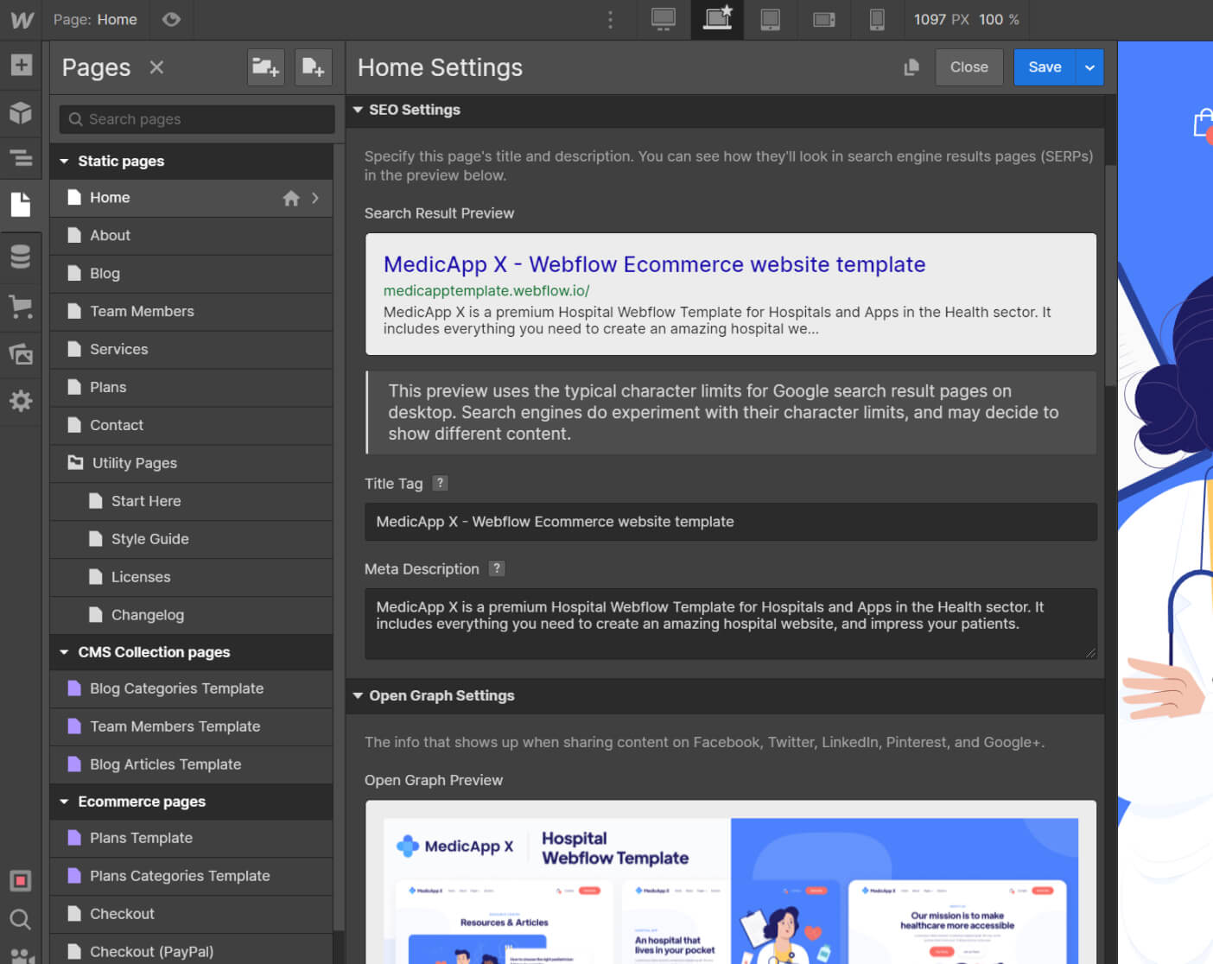Edit the Meta Description text area
Image resolution: width=1213 pixels, height=964 pixels.
click(x=731, y=624)
